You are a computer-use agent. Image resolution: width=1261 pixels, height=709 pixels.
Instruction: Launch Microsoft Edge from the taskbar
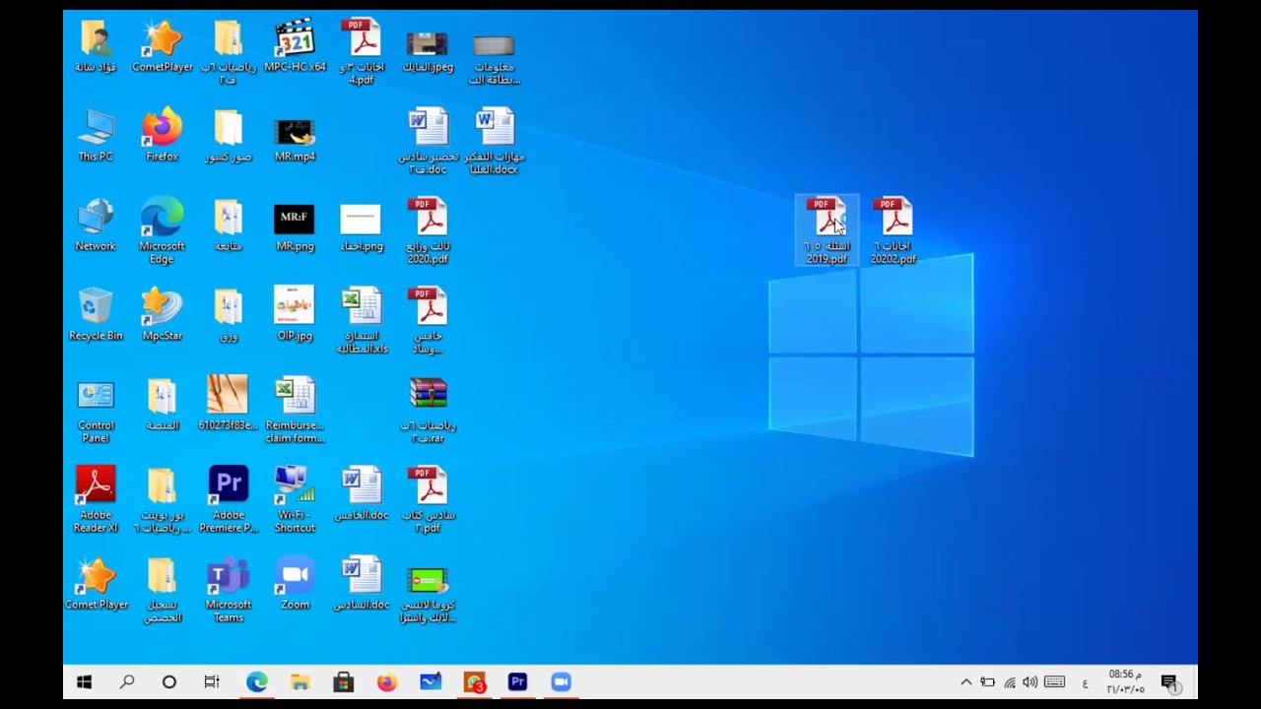(257, 681)
